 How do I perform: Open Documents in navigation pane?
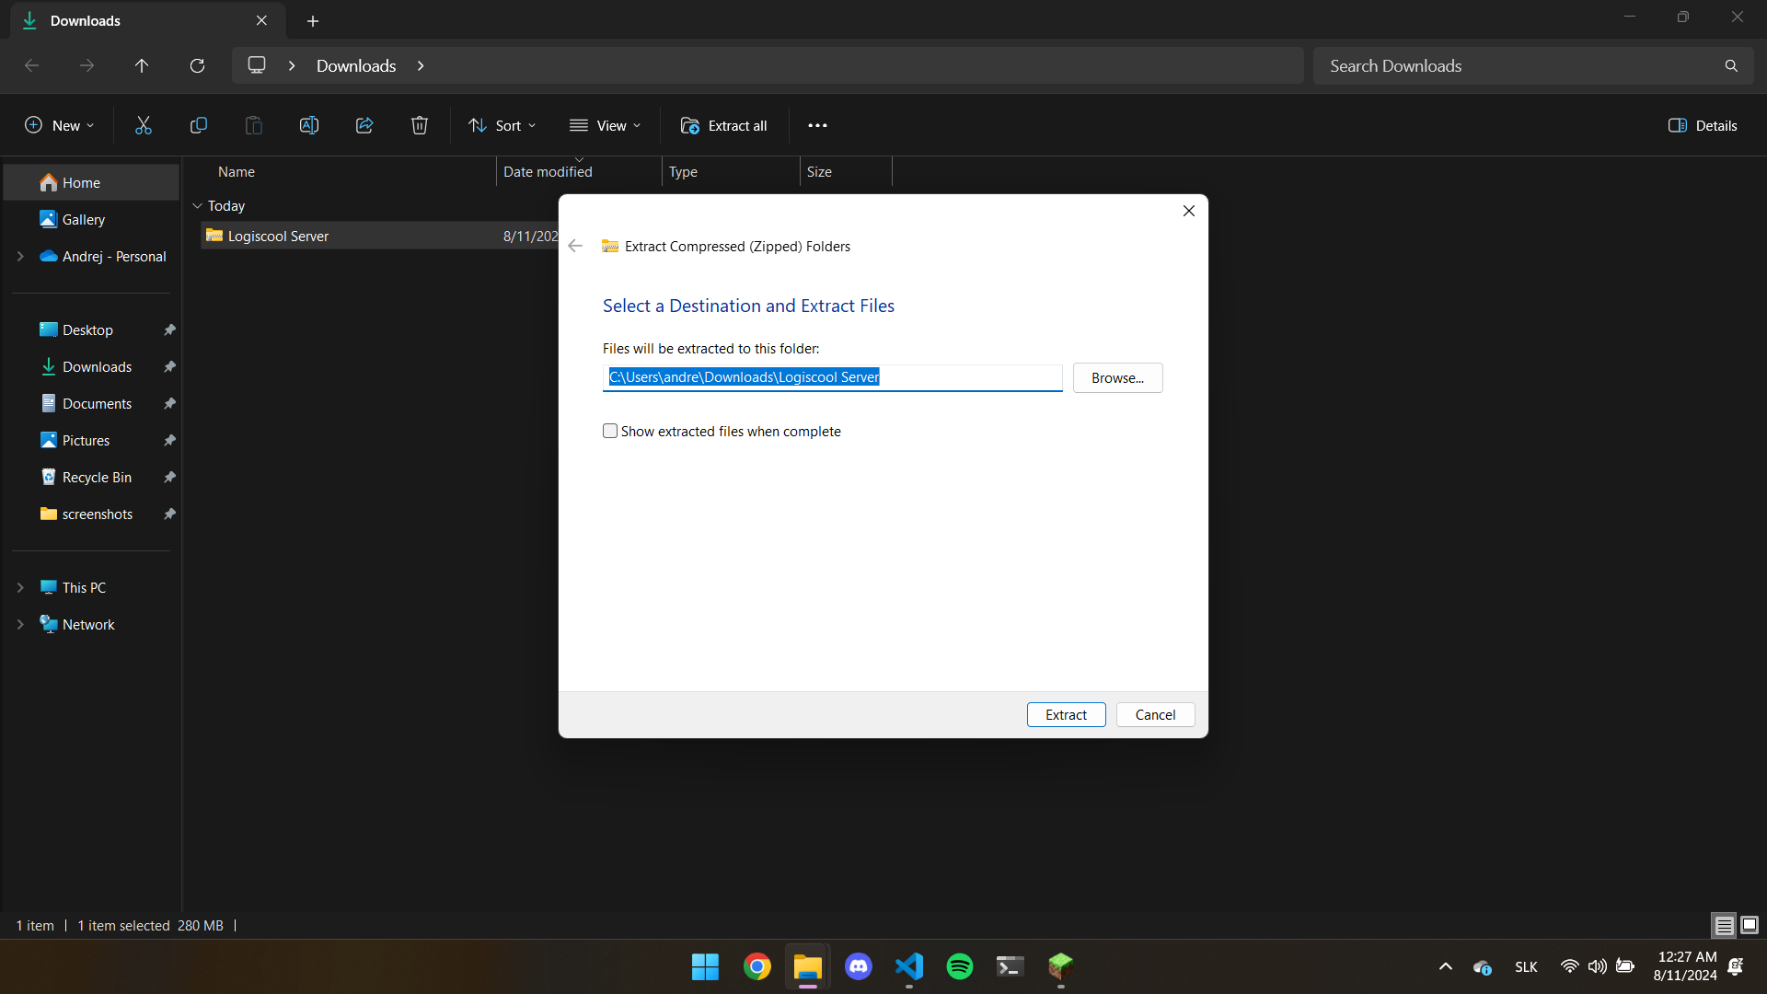91,404
